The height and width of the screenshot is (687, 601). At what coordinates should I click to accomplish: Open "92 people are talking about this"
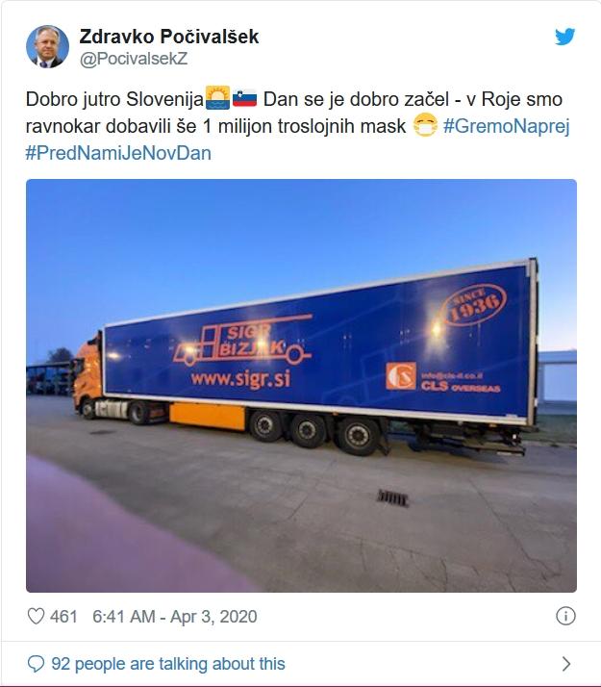pos(169,663)
